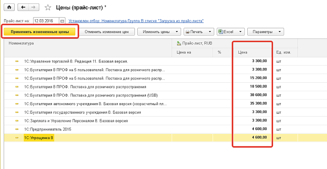Click the unit шт in the Упрощенка 8 row
Image resolution: width=327 pixels, height=169 pixels.
pyautogui.click(x=278, y=138)
